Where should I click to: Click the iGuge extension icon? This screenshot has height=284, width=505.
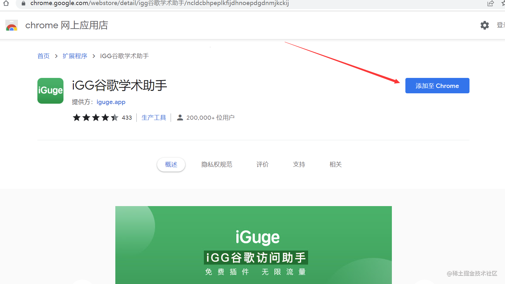coord(50,91)
